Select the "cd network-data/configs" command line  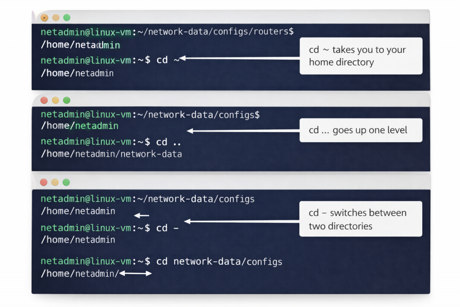[x=219, y=261]
